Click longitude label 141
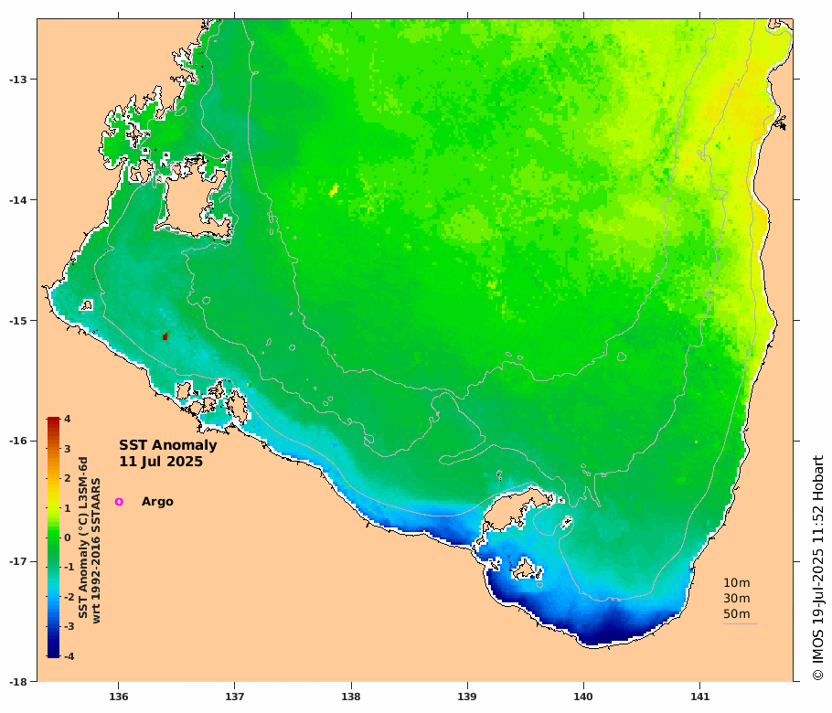 point(699,697)
